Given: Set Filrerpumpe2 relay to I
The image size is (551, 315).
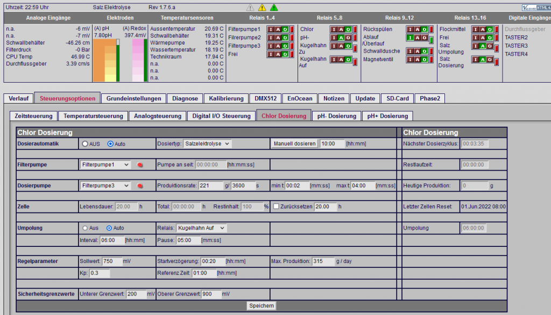Looking at the screenshot, I should tap(271, 38).
